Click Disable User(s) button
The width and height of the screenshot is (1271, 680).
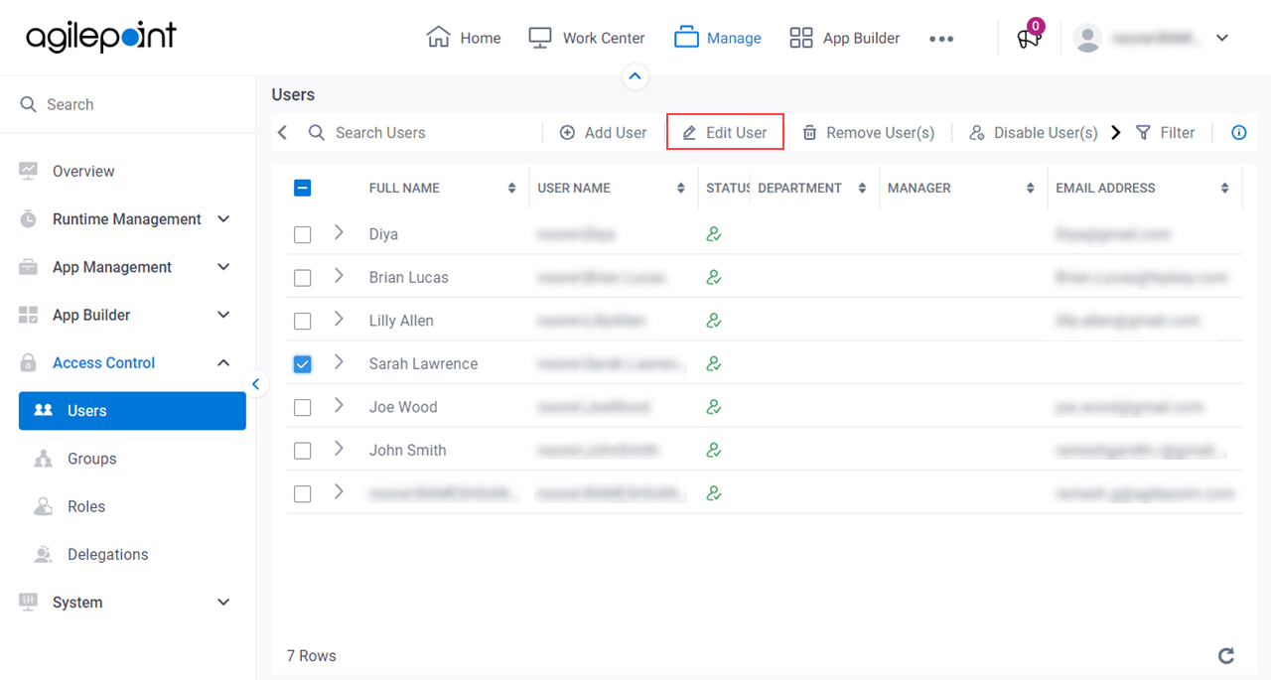[1033, 132]
